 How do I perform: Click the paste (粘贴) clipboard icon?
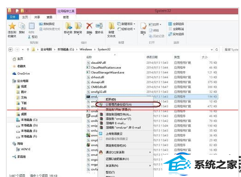pos(31,26)
